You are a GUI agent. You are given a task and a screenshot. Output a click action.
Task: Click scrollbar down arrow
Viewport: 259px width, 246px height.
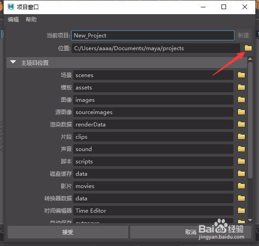pos(250,220)
